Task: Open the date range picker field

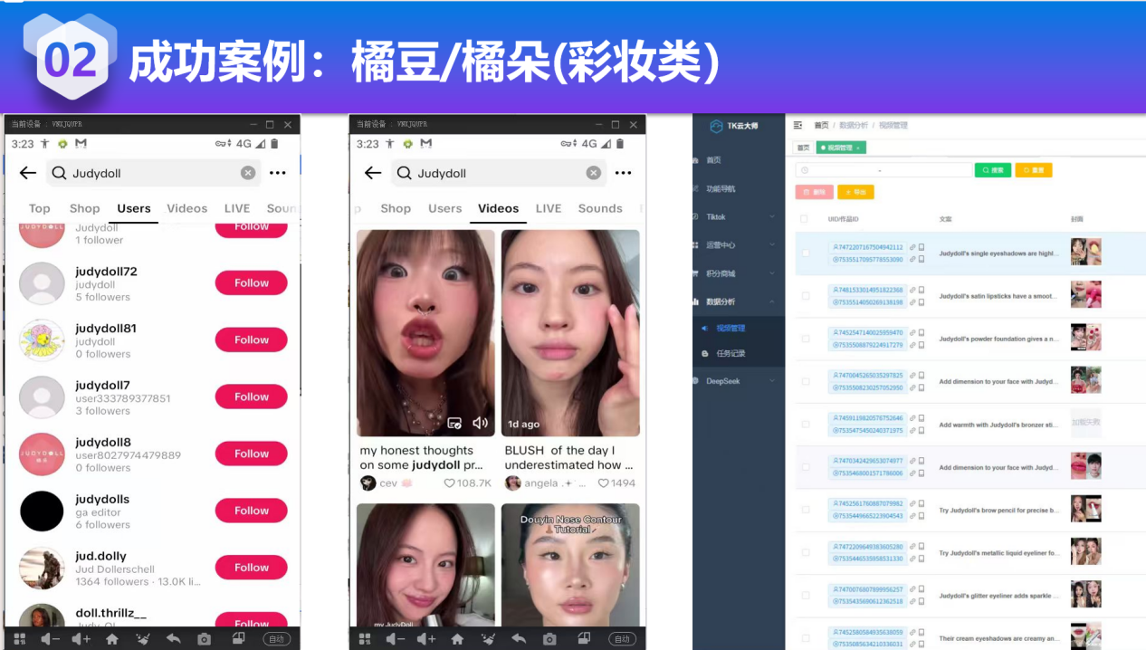Action: click(883, 170)
